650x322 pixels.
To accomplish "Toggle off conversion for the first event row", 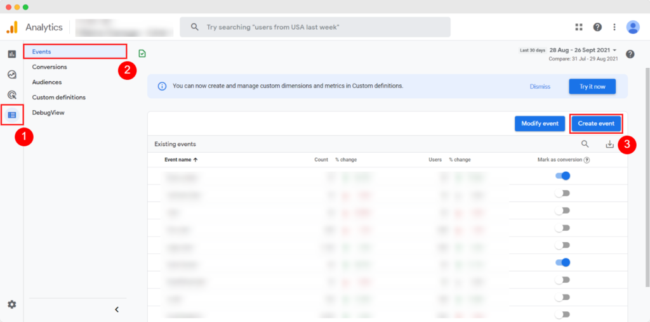I will tap(562, 176).
